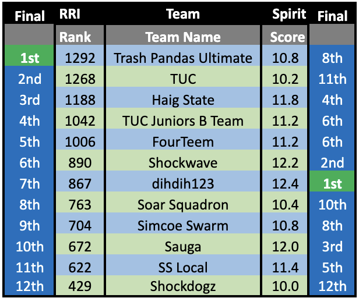Click the Team Name column header

[183, 37]
